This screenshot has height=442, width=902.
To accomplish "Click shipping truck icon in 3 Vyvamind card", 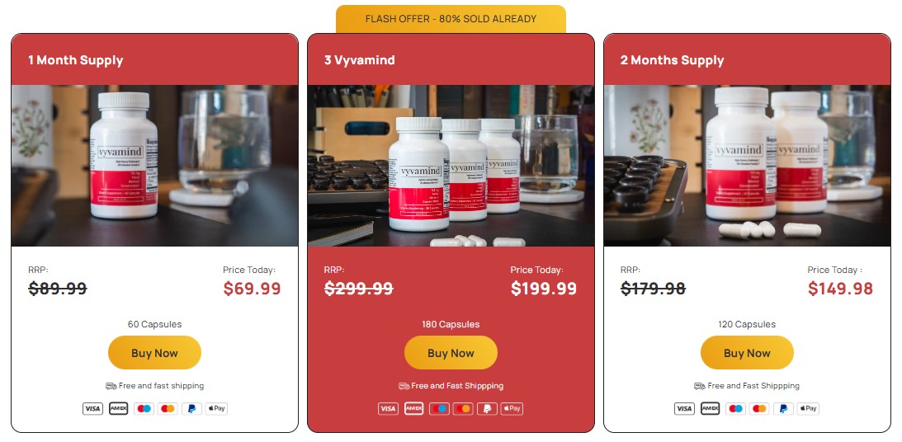I will pyautogui.click(x=404, y=386).
